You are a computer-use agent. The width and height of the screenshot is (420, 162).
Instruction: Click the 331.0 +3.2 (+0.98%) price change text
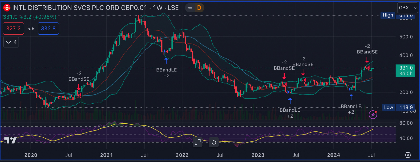30,17
